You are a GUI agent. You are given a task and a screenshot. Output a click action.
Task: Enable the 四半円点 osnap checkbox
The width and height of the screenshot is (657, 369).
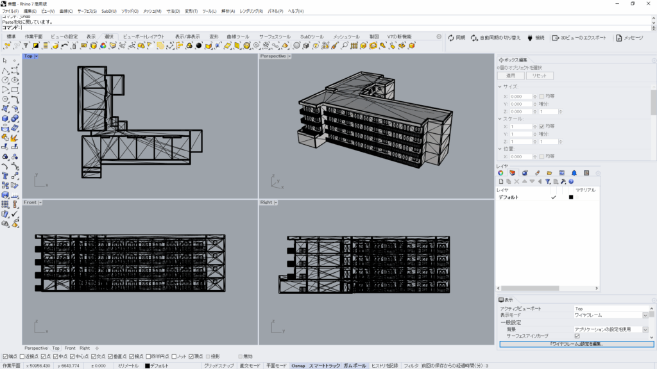(x=148, y=356)
